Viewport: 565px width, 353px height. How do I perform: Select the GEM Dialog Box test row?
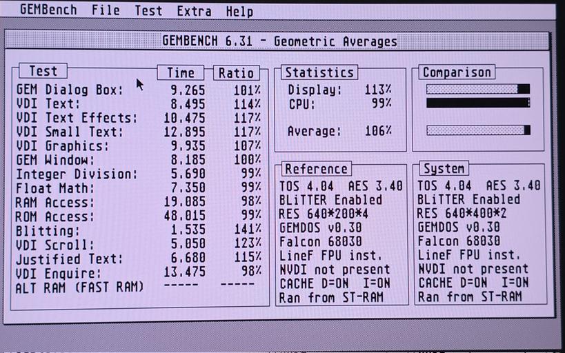pos(139,90)
